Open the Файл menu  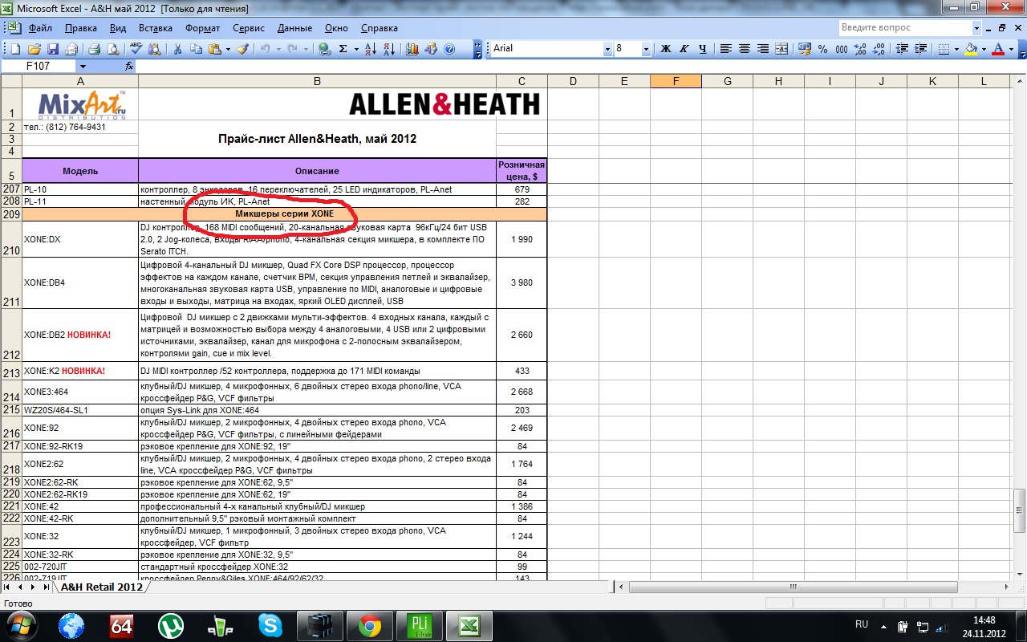40,28
